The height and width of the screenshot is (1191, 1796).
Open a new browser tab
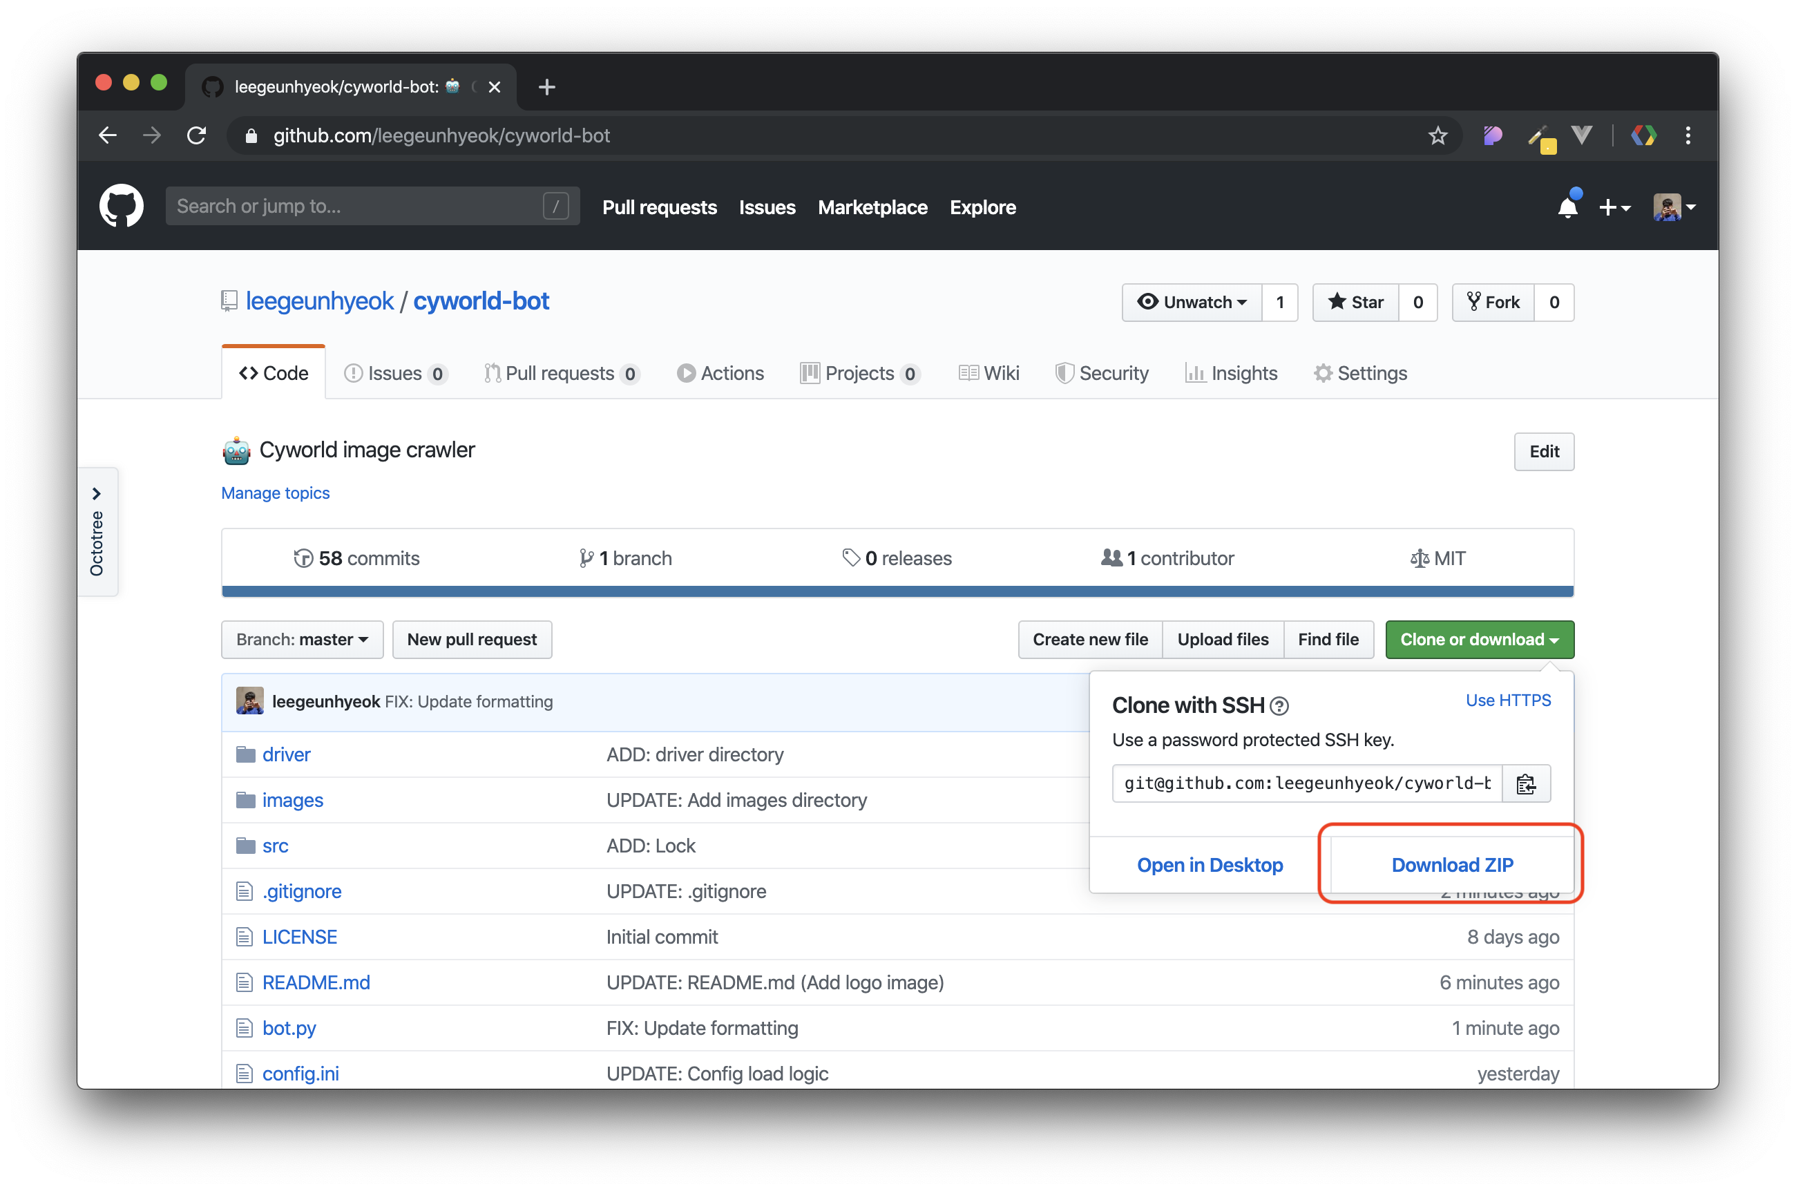pos(547,87)
